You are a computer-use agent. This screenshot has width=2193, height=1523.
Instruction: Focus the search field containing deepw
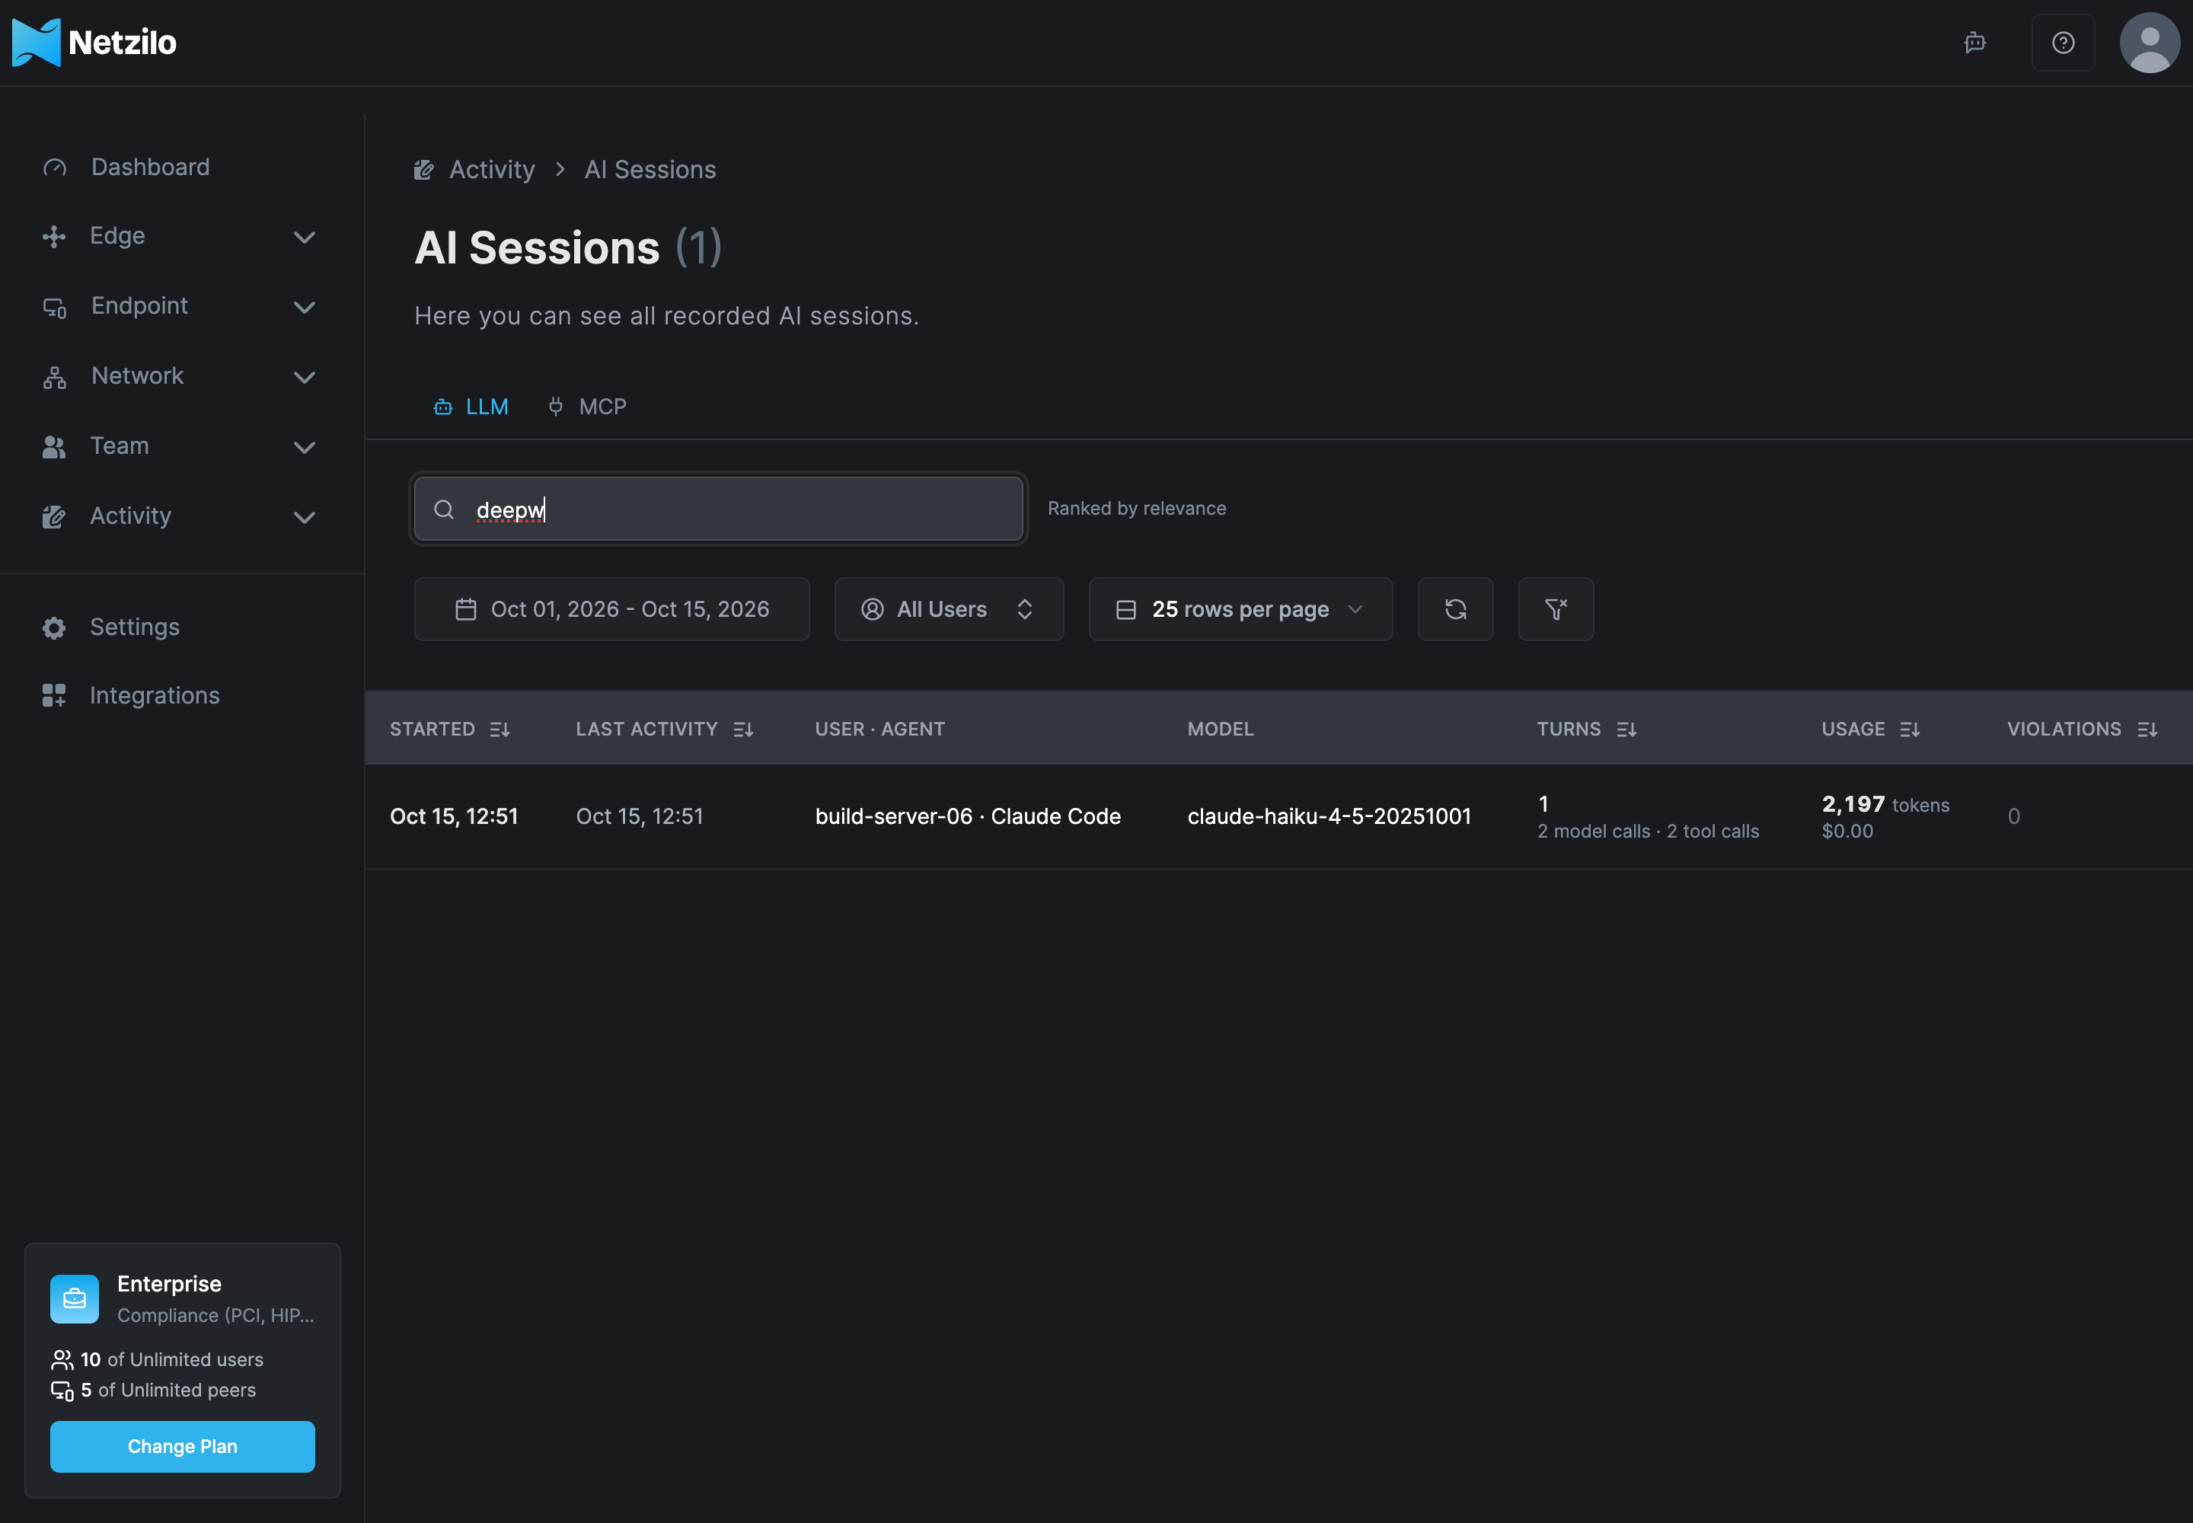[x=719, y=509]
